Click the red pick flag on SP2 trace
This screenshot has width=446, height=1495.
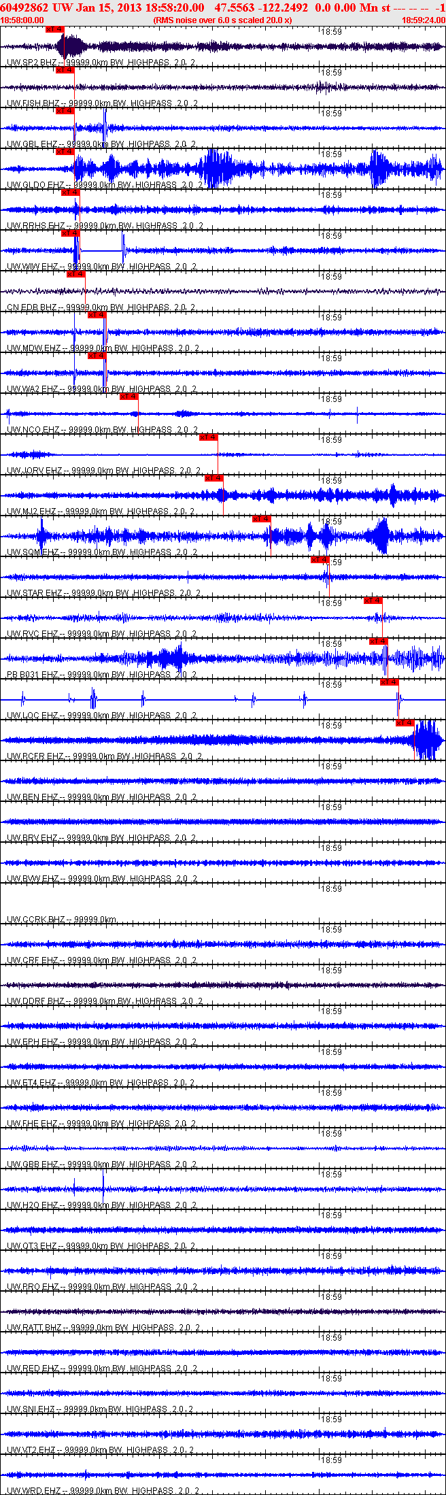coord(54,29)
